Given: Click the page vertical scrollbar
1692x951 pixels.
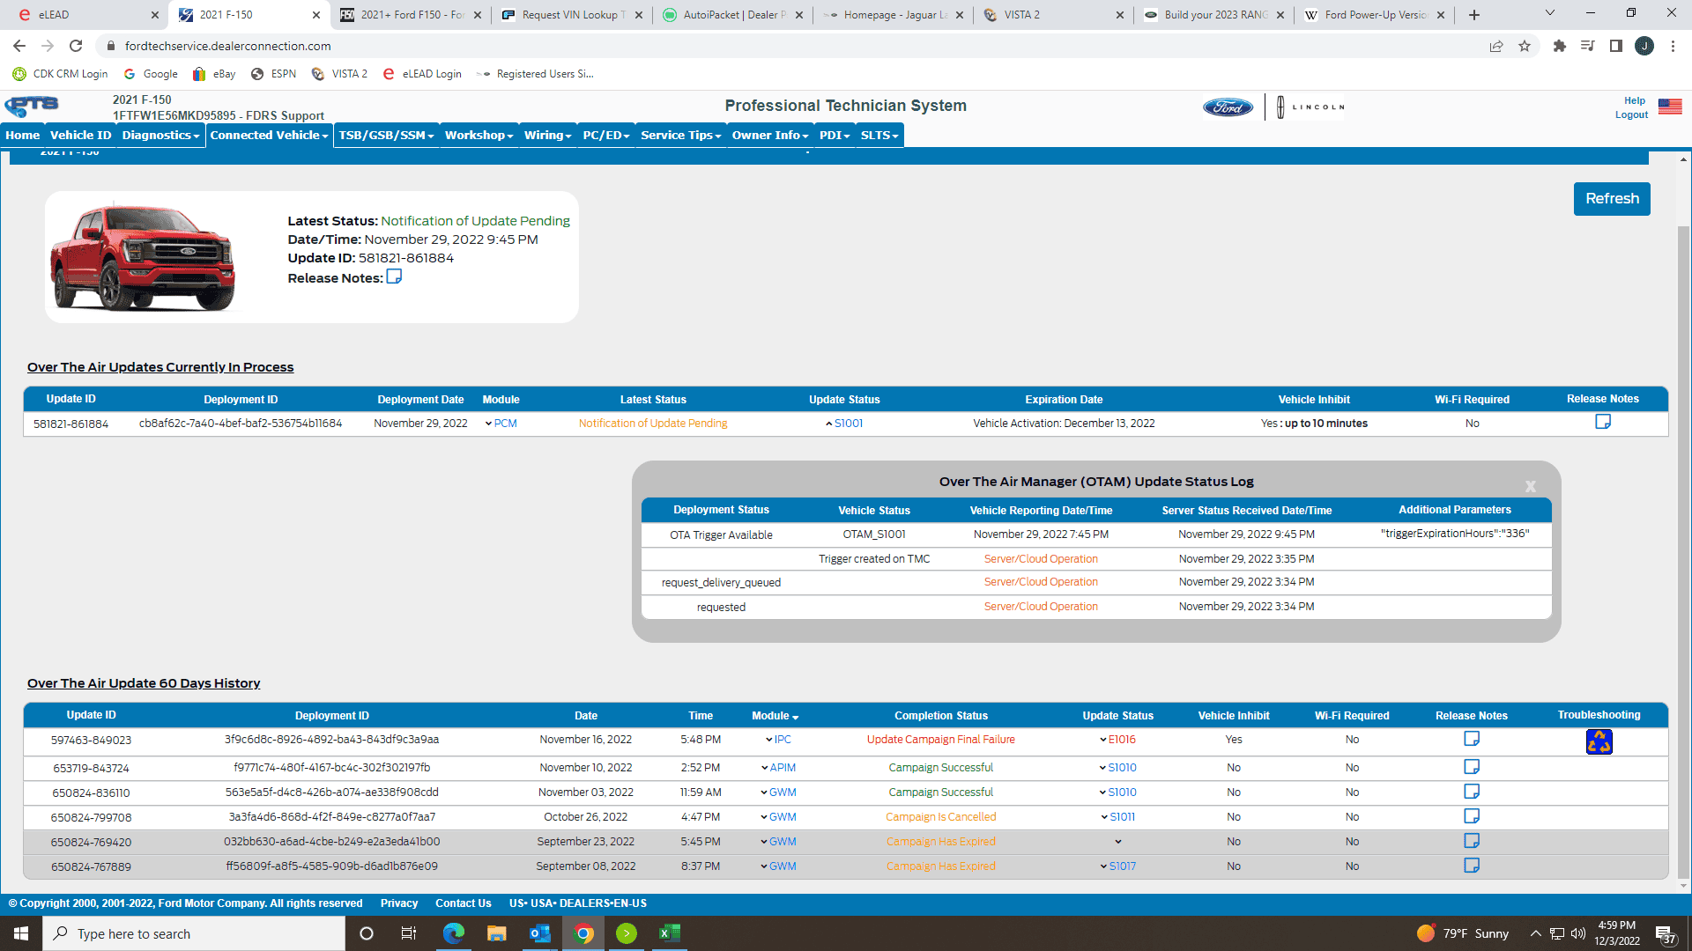Looking at the screenshot, I should (1683, 528).
